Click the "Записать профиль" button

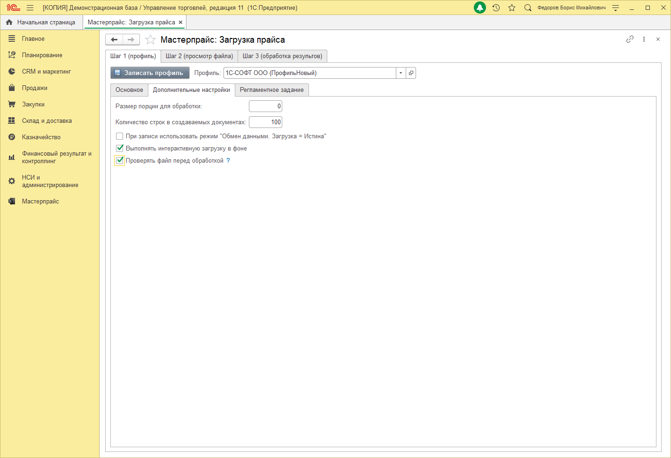point(150,73)
